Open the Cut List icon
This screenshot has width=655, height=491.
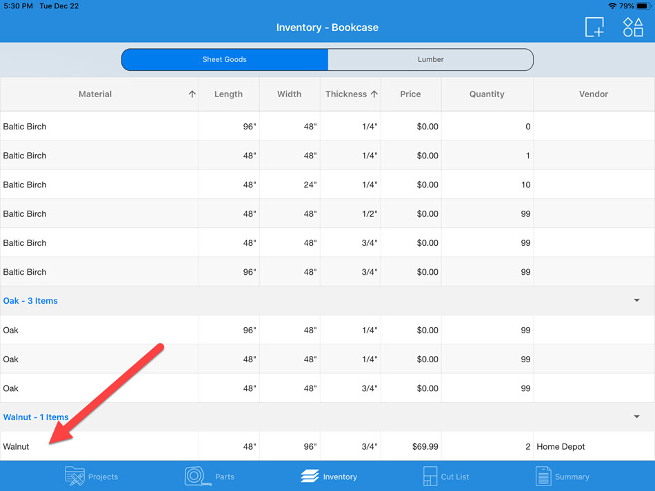[430, 477]
